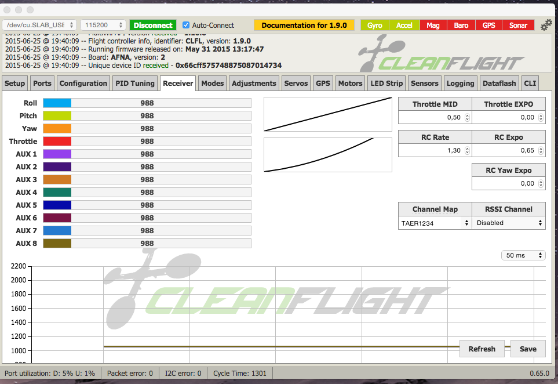Viewport: 558px width, 384px height.
Task: Click the Save button
Action: [528, 349]
